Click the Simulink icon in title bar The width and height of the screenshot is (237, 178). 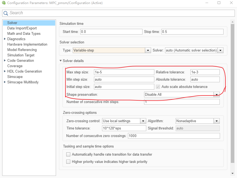pos(4,3)
